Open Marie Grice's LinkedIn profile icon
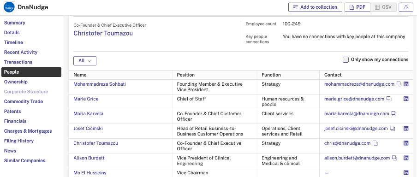The width and height of the screenshot is (417, 177). tap(406, 99)
